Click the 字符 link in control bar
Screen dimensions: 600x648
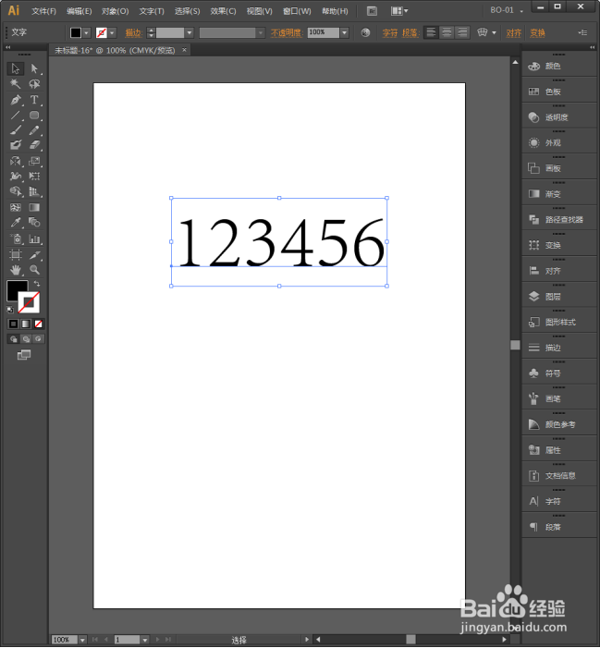(x=389, y=32)
